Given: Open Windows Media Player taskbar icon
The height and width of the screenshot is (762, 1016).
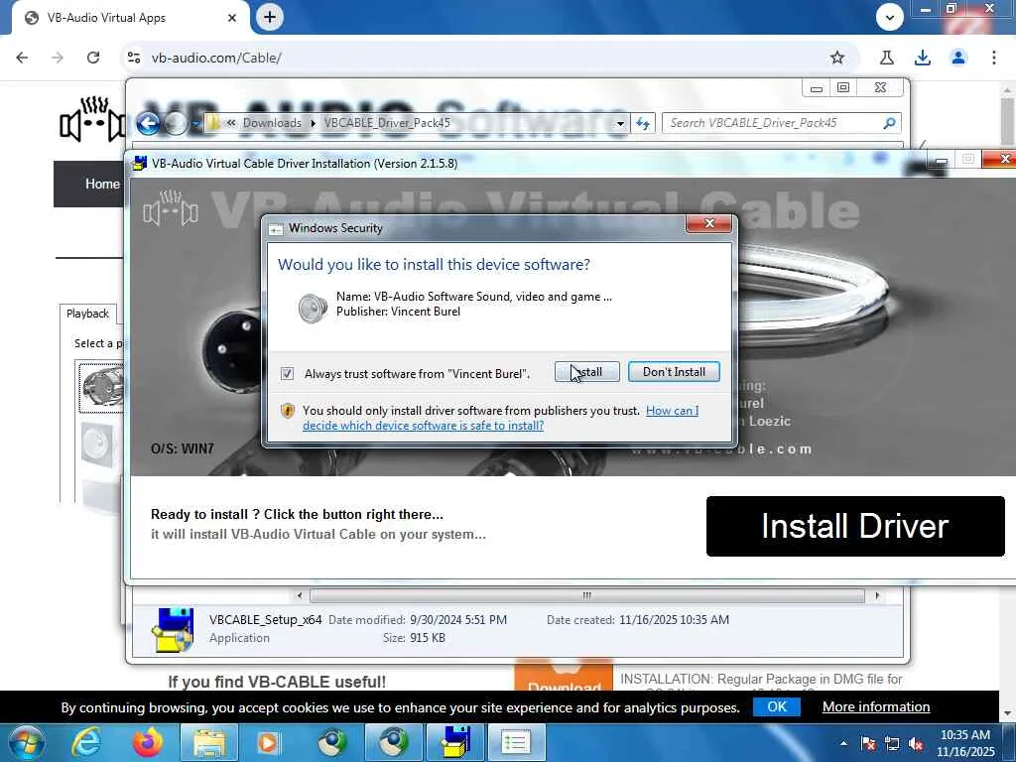Looking at the screenshot, I should [268, 742].
